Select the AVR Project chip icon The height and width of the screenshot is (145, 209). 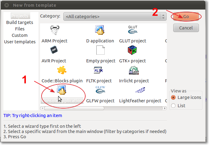pyautogui.click(x=54, y=50)
